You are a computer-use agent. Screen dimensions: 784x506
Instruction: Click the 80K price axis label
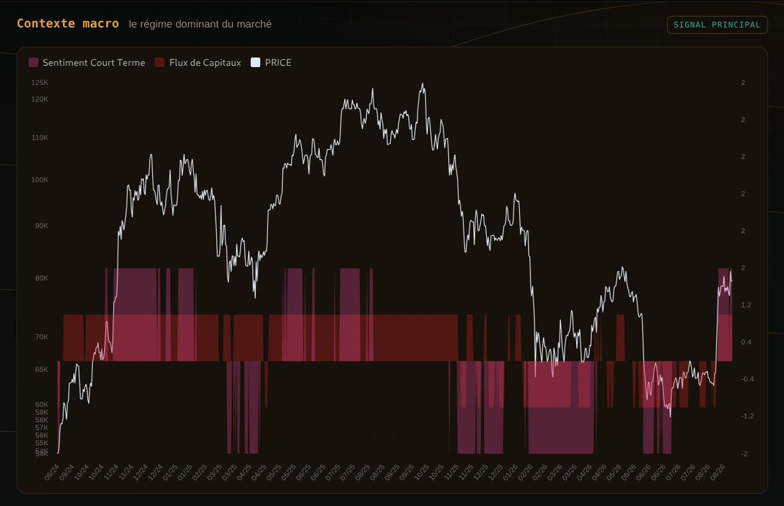(42, 278)
